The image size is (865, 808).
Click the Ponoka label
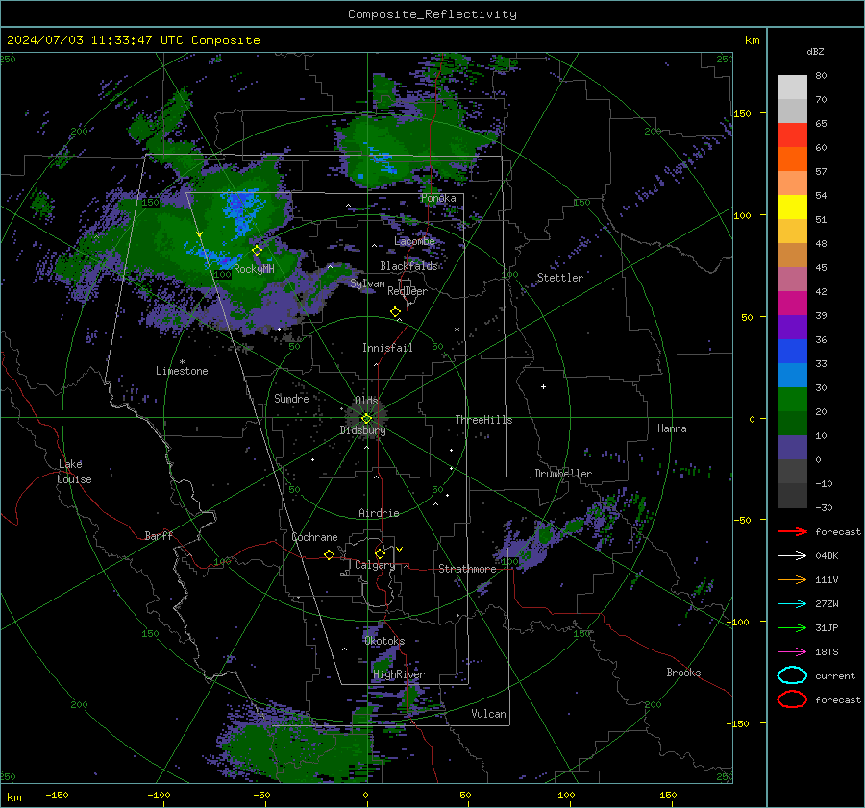click(438, 198)
